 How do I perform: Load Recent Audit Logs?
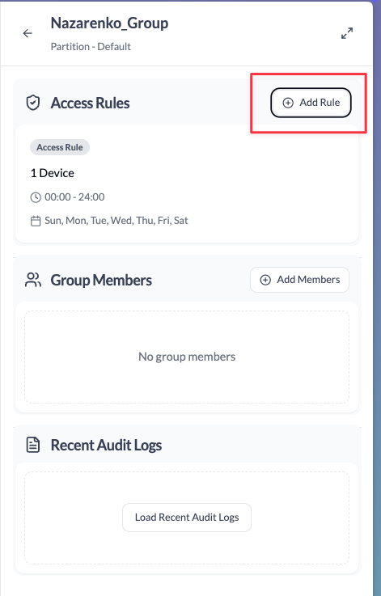click(187, 518)
